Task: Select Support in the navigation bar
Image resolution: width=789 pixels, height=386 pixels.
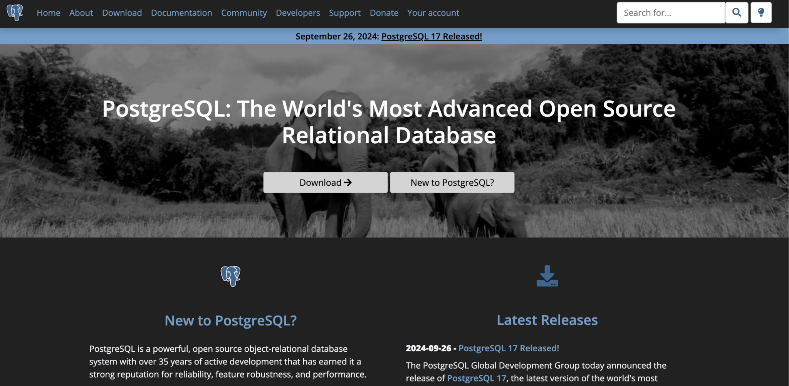Action: tap(345, 13)
